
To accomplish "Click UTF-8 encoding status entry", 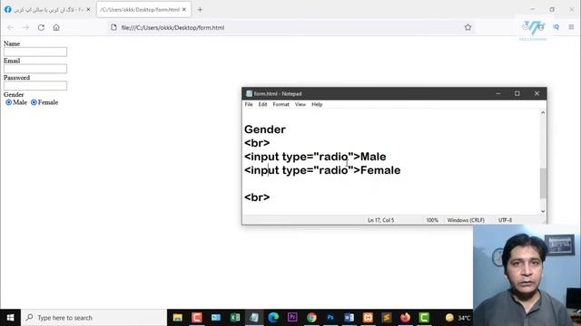I will 505,220.
